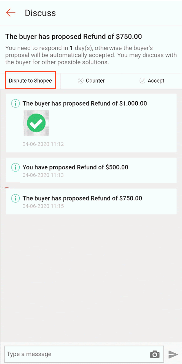This screenshot has width=182, height=364.
Task: Click the checkmark icon beside Accept
Action: (142, 81)
